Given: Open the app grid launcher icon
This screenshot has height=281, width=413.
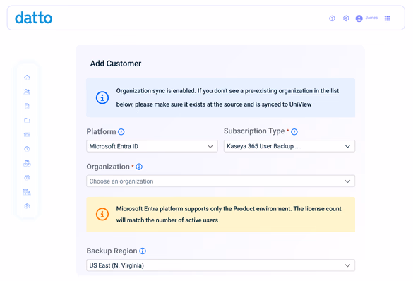Looking at the screenshot, I should click(x=387, y=18).
